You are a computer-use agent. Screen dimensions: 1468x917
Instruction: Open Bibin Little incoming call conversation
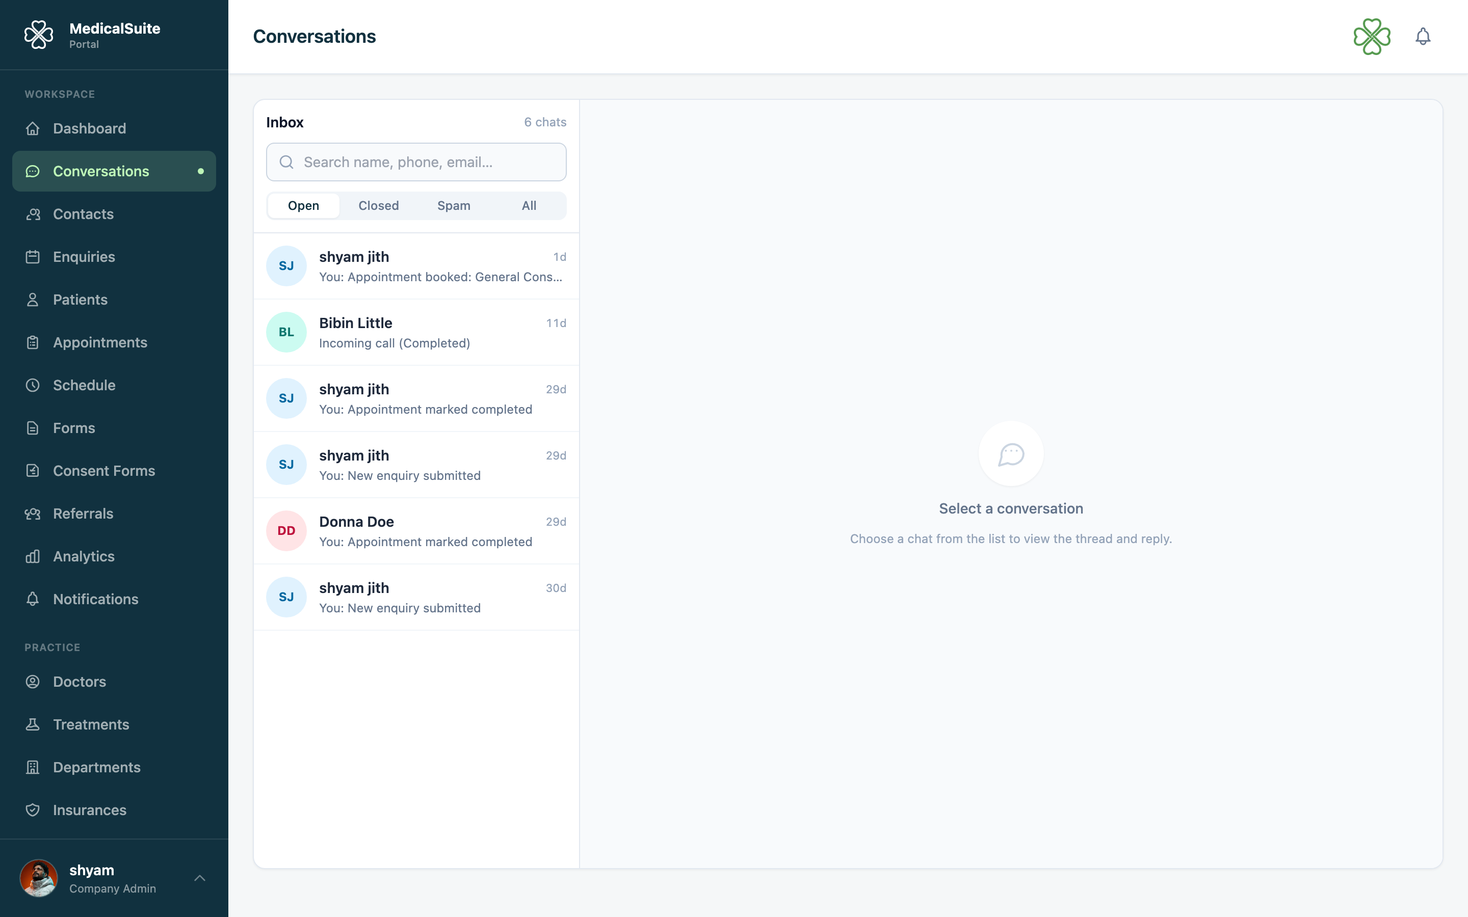click(416, 332)
